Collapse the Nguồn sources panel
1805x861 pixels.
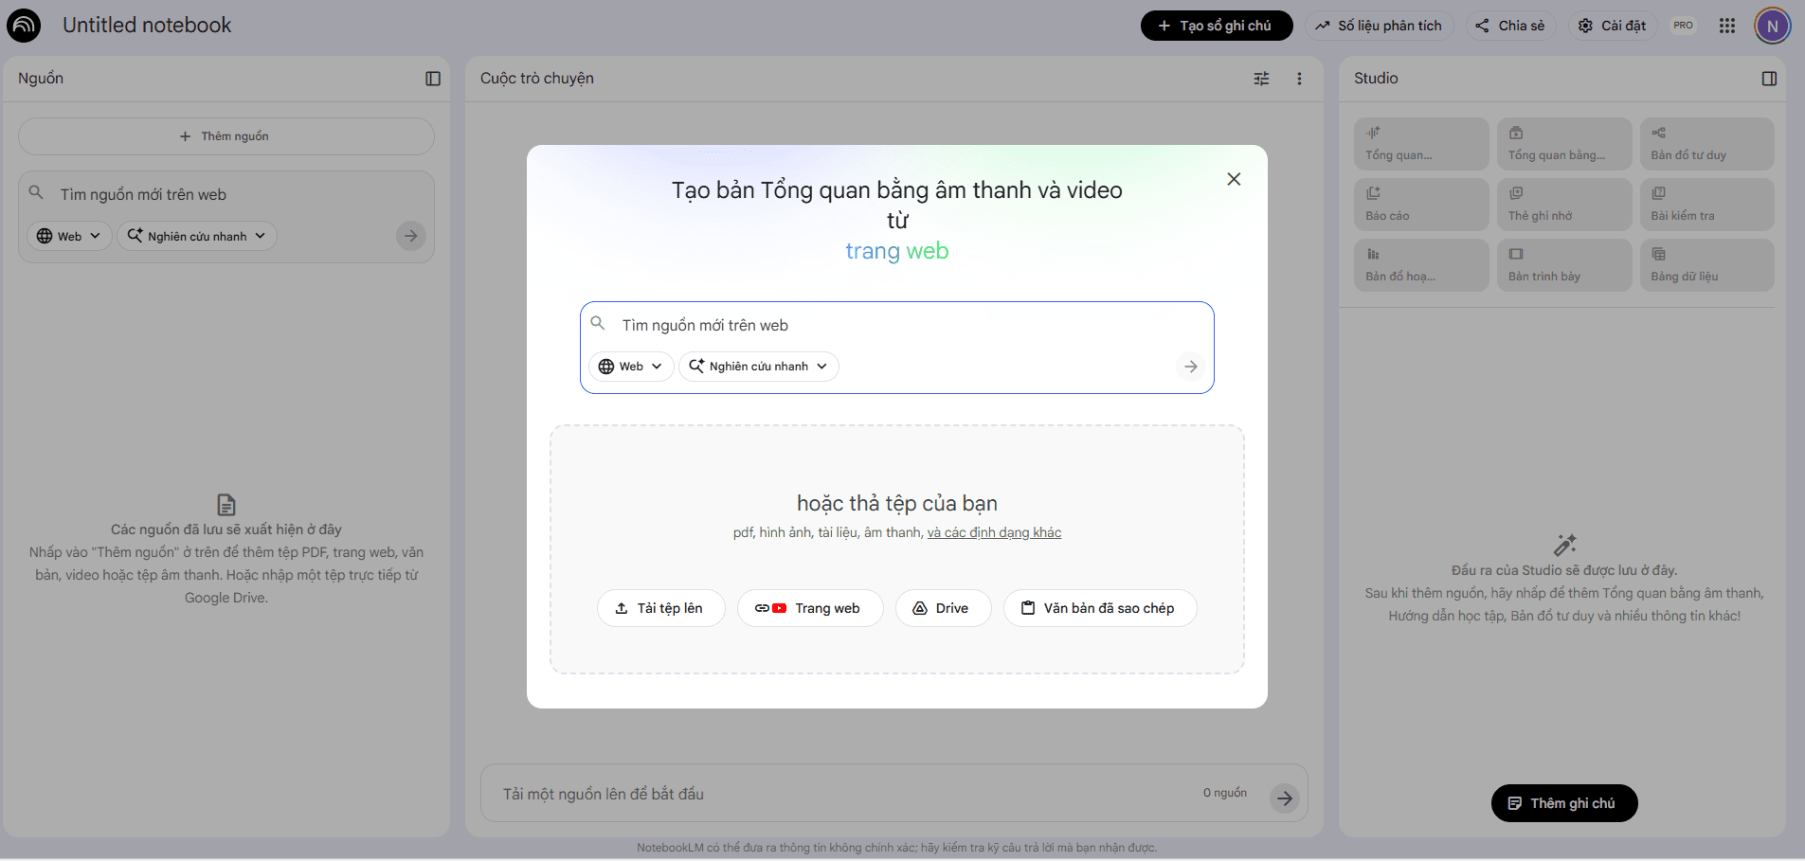tap(433, 79)
